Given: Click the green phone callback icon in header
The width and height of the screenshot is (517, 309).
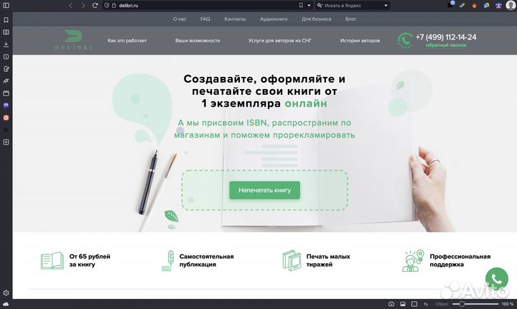Looking at the screenshot, I should [405, 40].
